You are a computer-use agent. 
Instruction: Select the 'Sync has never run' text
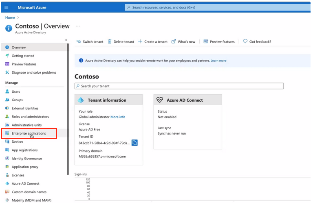coord(172,133)
